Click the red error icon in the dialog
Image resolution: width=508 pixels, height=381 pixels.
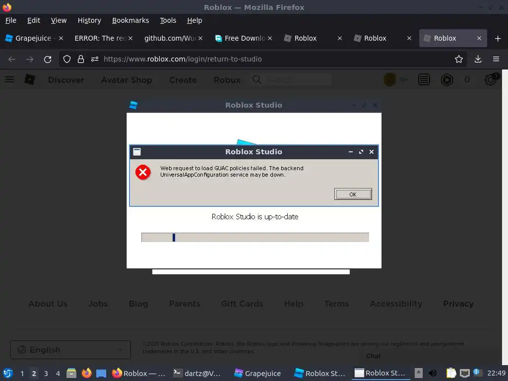click(x=143, y=172)
